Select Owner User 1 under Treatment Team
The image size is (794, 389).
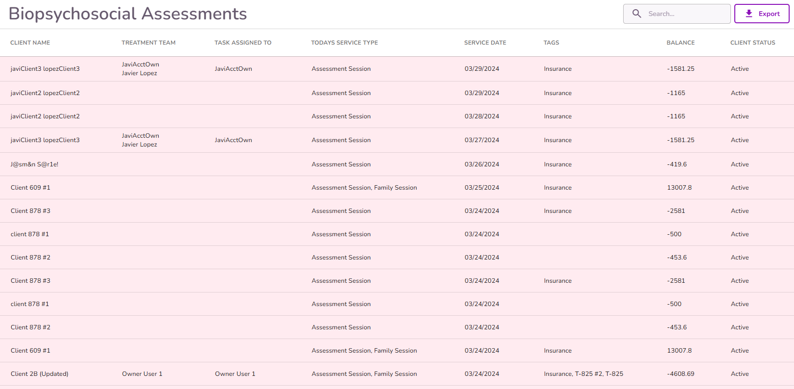pos(142,374)
